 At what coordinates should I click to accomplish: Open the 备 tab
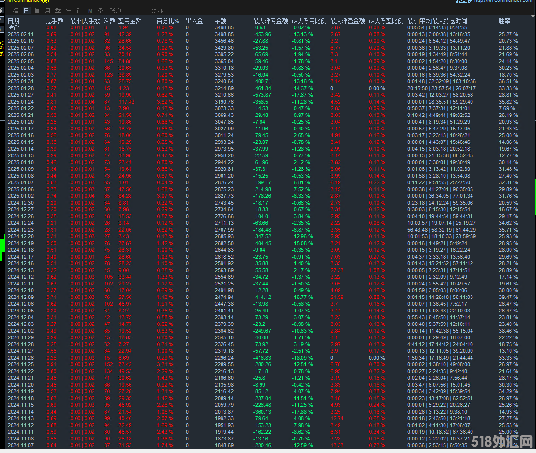pos(100,11)
